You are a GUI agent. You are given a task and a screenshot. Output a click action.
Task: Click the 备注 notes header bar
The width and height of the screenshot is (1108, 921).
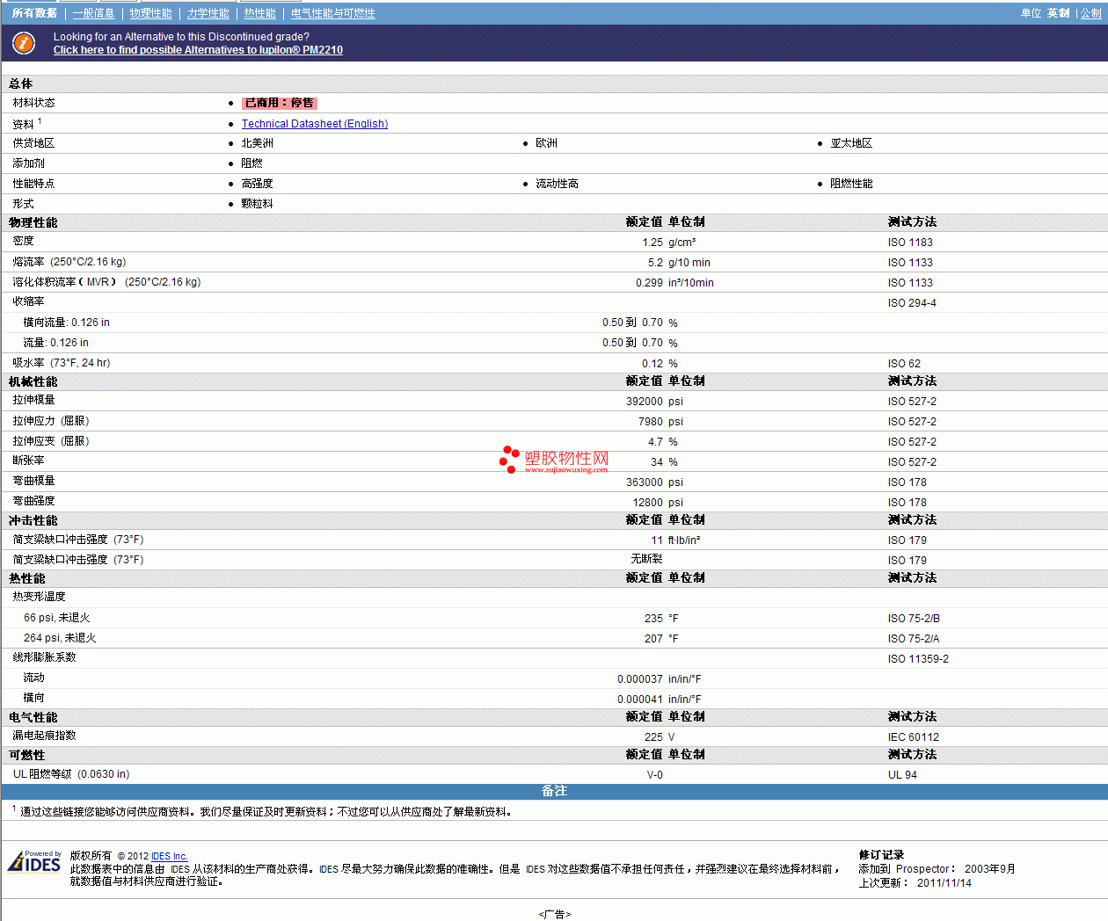[554, 791]
